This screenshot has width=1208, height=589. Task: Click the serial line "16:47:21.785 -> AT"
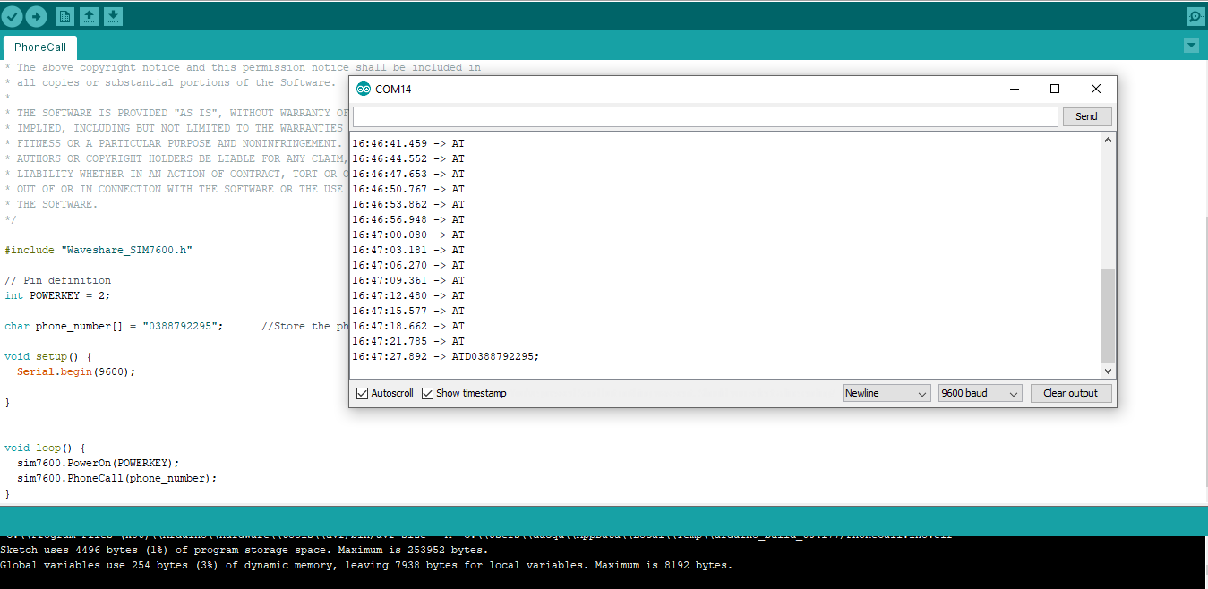pos(408,341)
